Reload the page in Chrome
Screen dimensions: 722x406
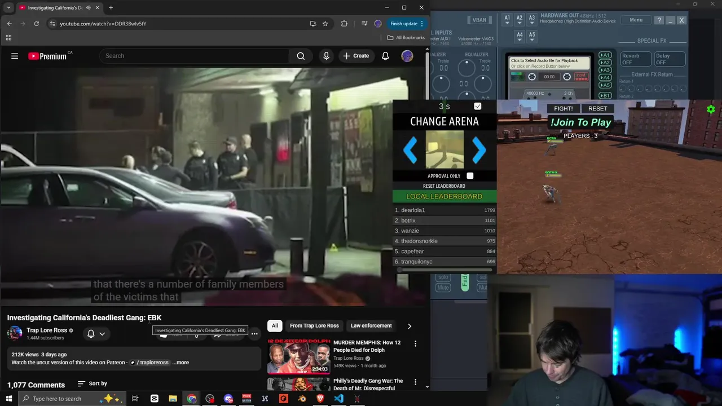click(x=36, y=24)
